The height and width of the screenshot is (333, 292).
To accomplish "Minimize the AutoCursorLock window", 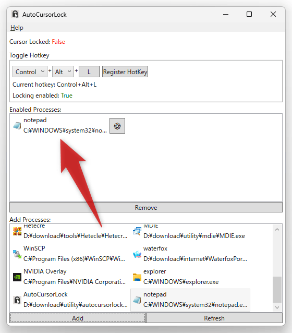I will click(x=226, y=14).
